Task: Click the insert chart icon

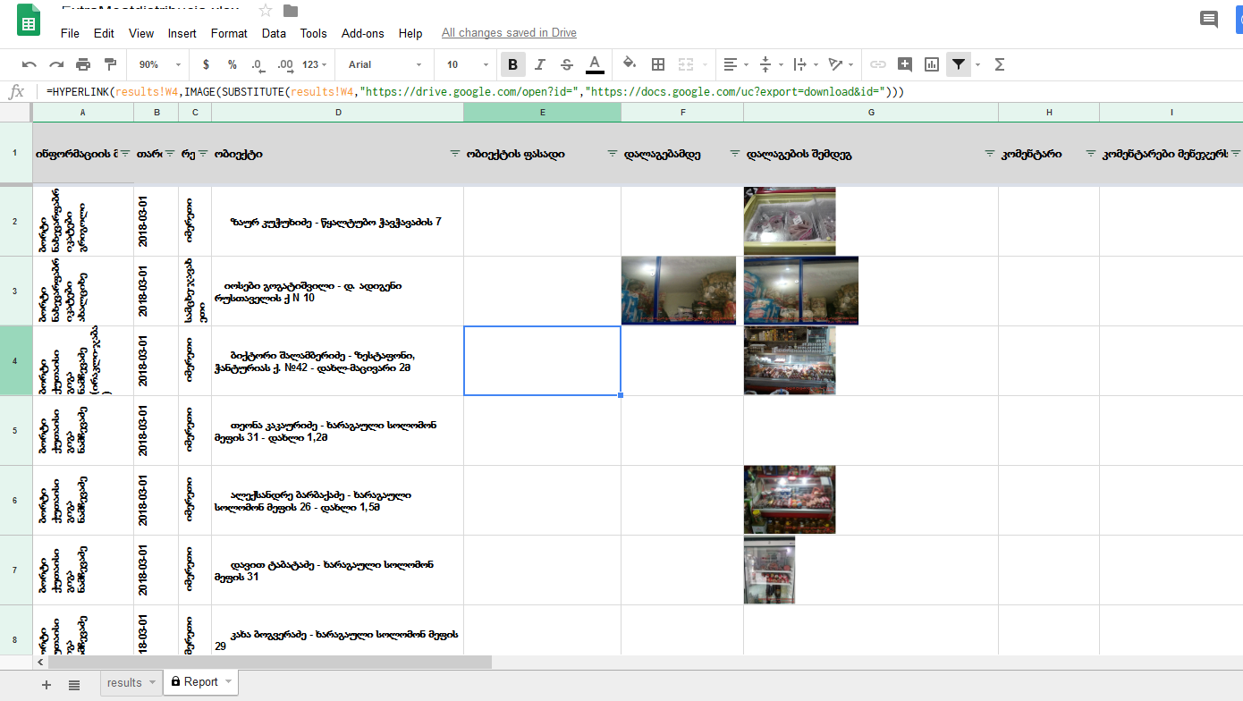Action: point(932,64)
